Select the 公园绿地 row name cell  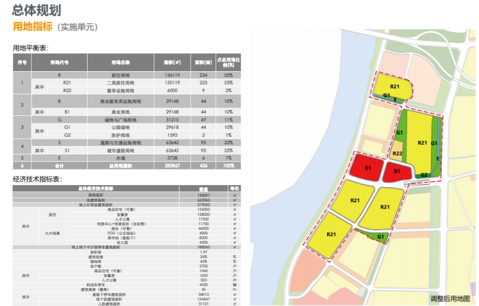120,127
